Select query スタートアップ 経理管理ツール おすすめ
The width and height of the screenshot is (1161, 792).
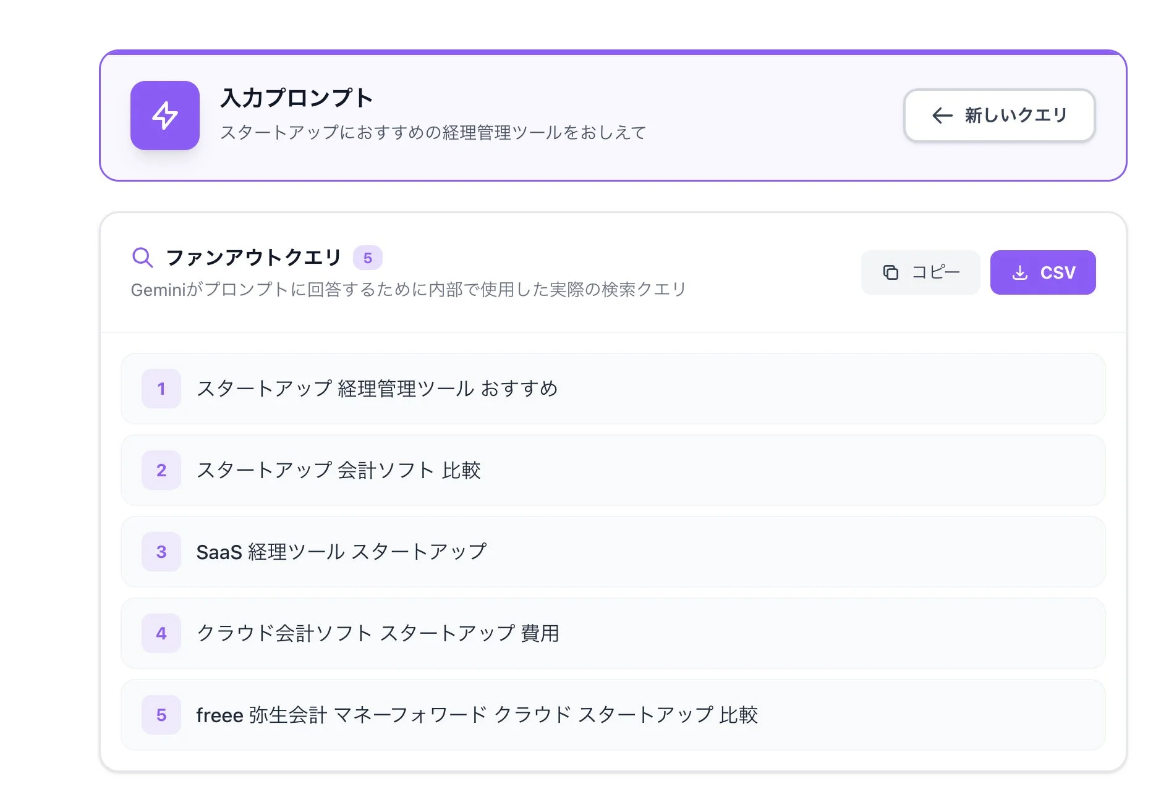click(x=378, y=389)
